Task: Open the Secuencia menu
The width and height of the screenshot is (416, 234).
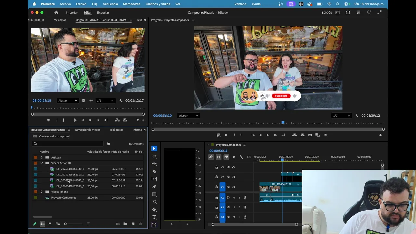Action: 110,4
